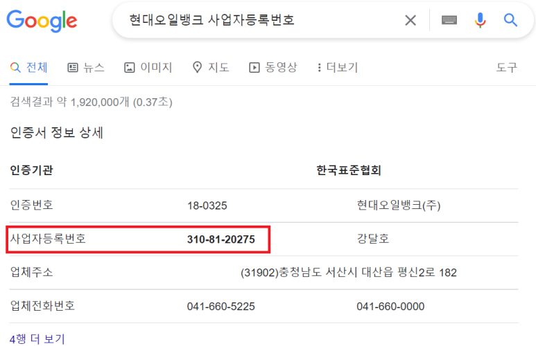Image resolution: width=536 pixels, height=346 pixels.
Task: Switch to the 이미지 tab
Action: (148, 67)
